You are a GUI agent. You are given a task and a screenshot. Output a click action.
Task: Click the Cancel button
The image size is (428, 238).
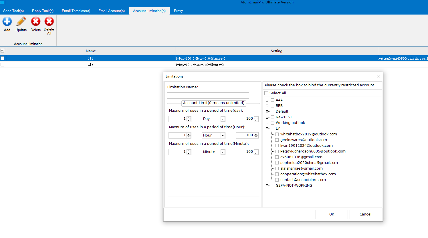365,214
